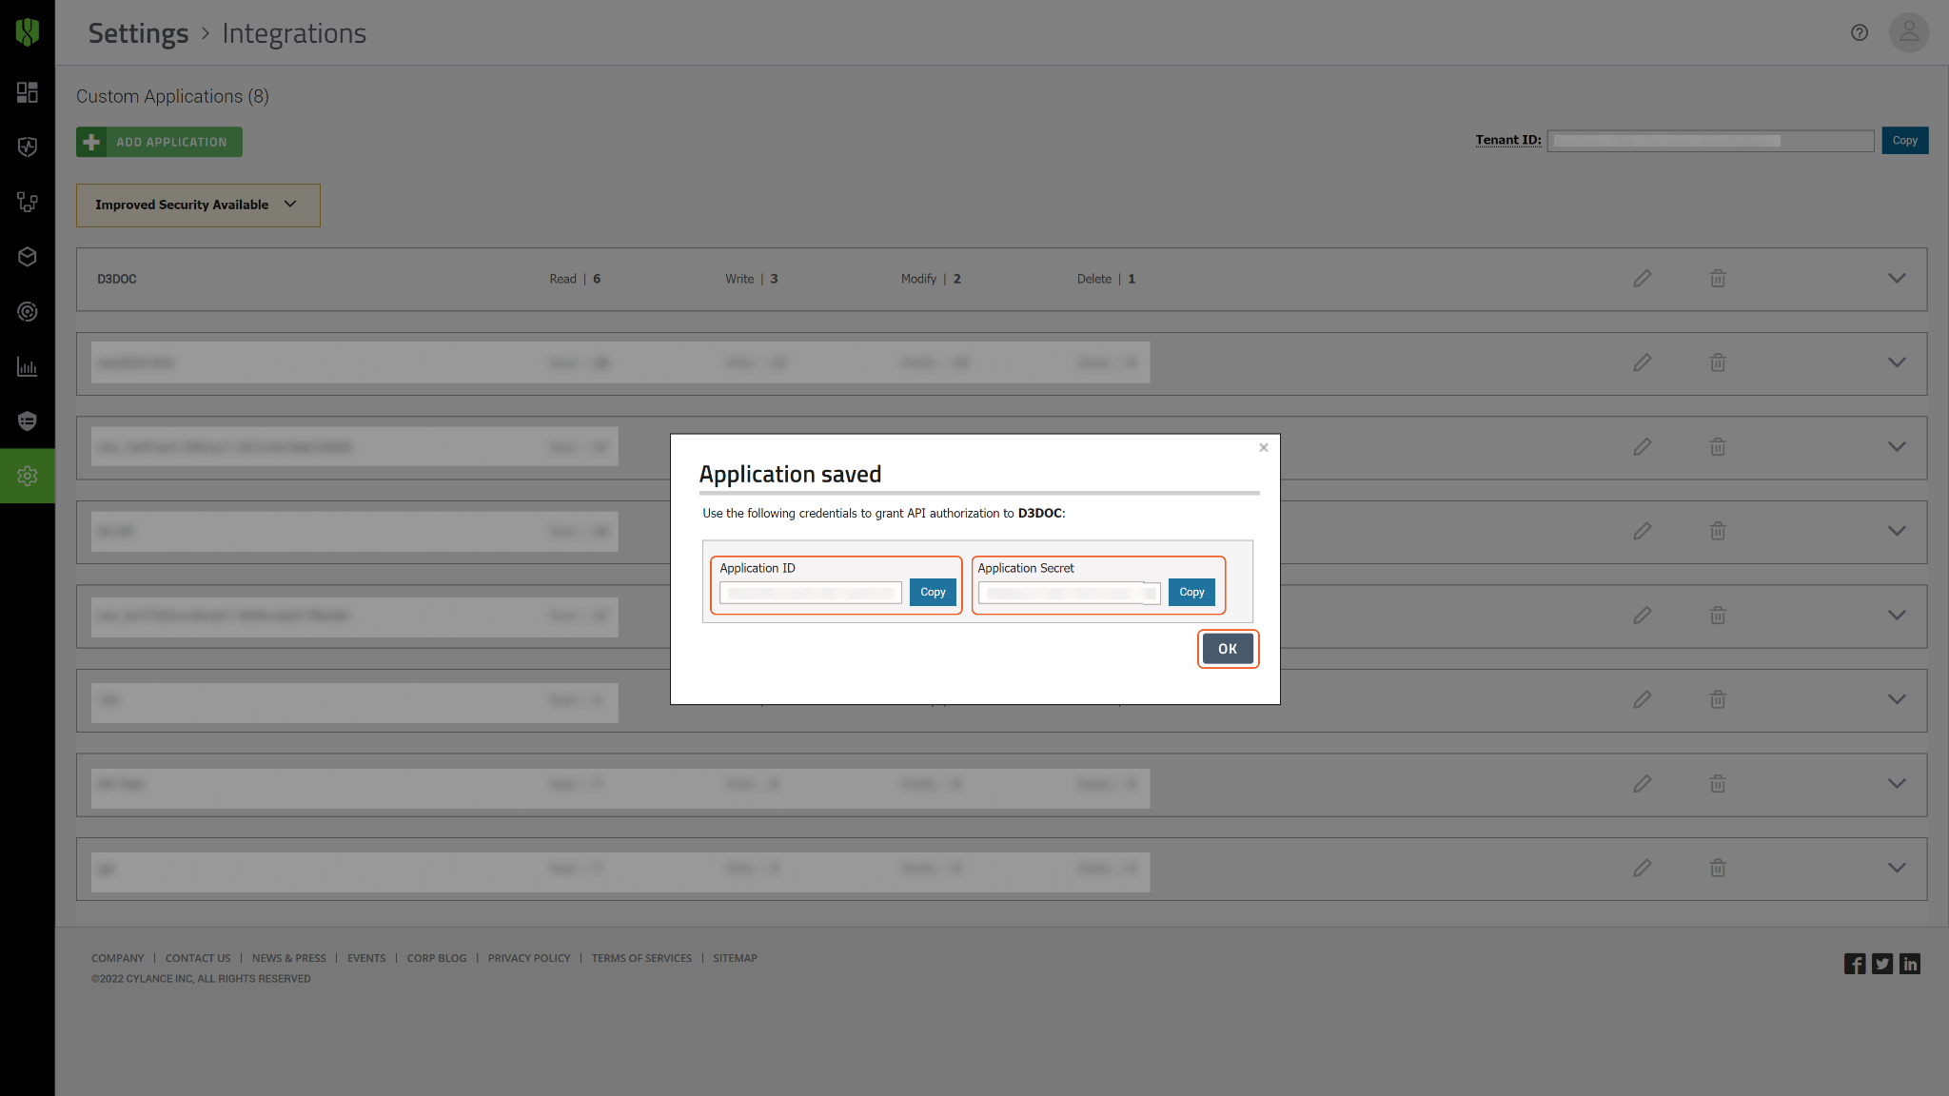Open the zones sidebar icon
Viewport: 1949px width, 1096px height.
(28, 202)
